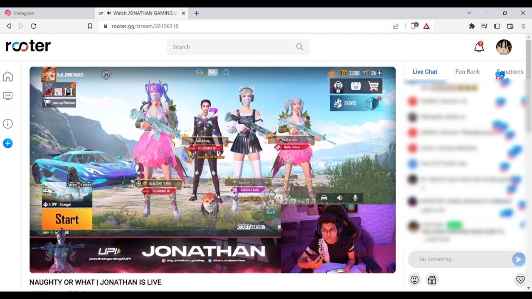The height and width of the screenshot is (299, 532).
Task: Click the in-game speaker volume toggle
Action: coord(340,198)
